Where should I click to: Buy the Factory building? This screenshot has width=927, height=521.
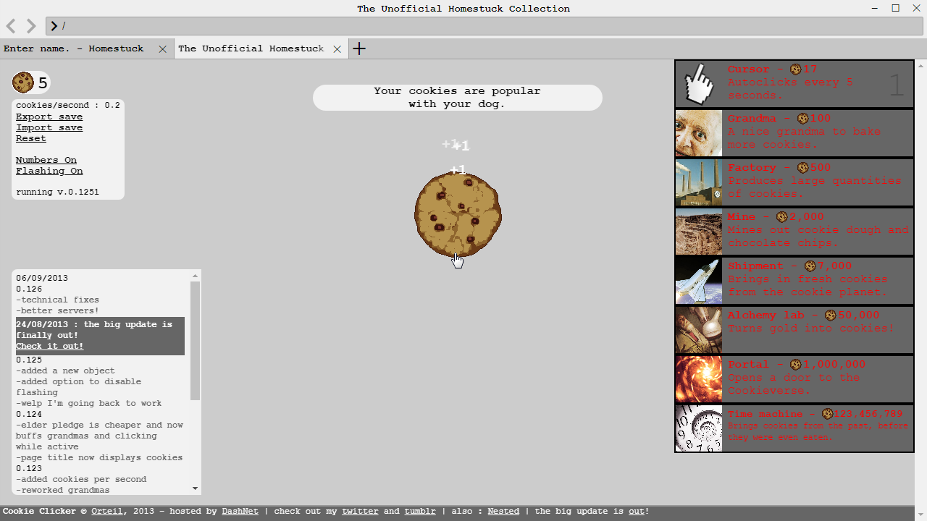tap(794, 182)
